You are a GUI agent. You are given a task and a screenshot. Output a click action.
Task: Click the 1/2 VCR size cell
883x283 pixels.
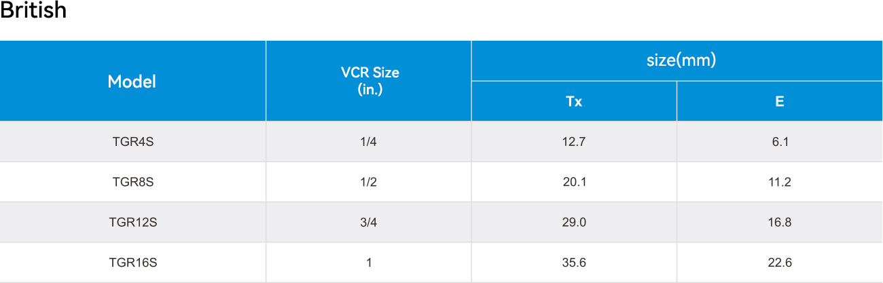pos(369,182)
